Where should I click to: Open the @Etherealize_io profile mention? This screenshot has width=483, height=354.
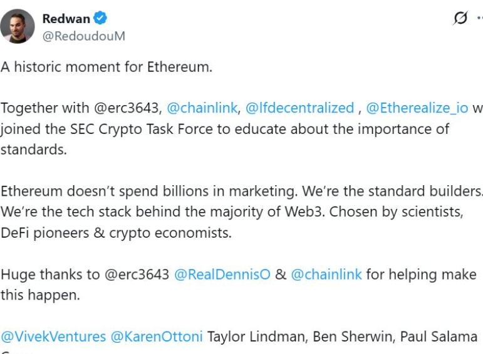[417, 108]
